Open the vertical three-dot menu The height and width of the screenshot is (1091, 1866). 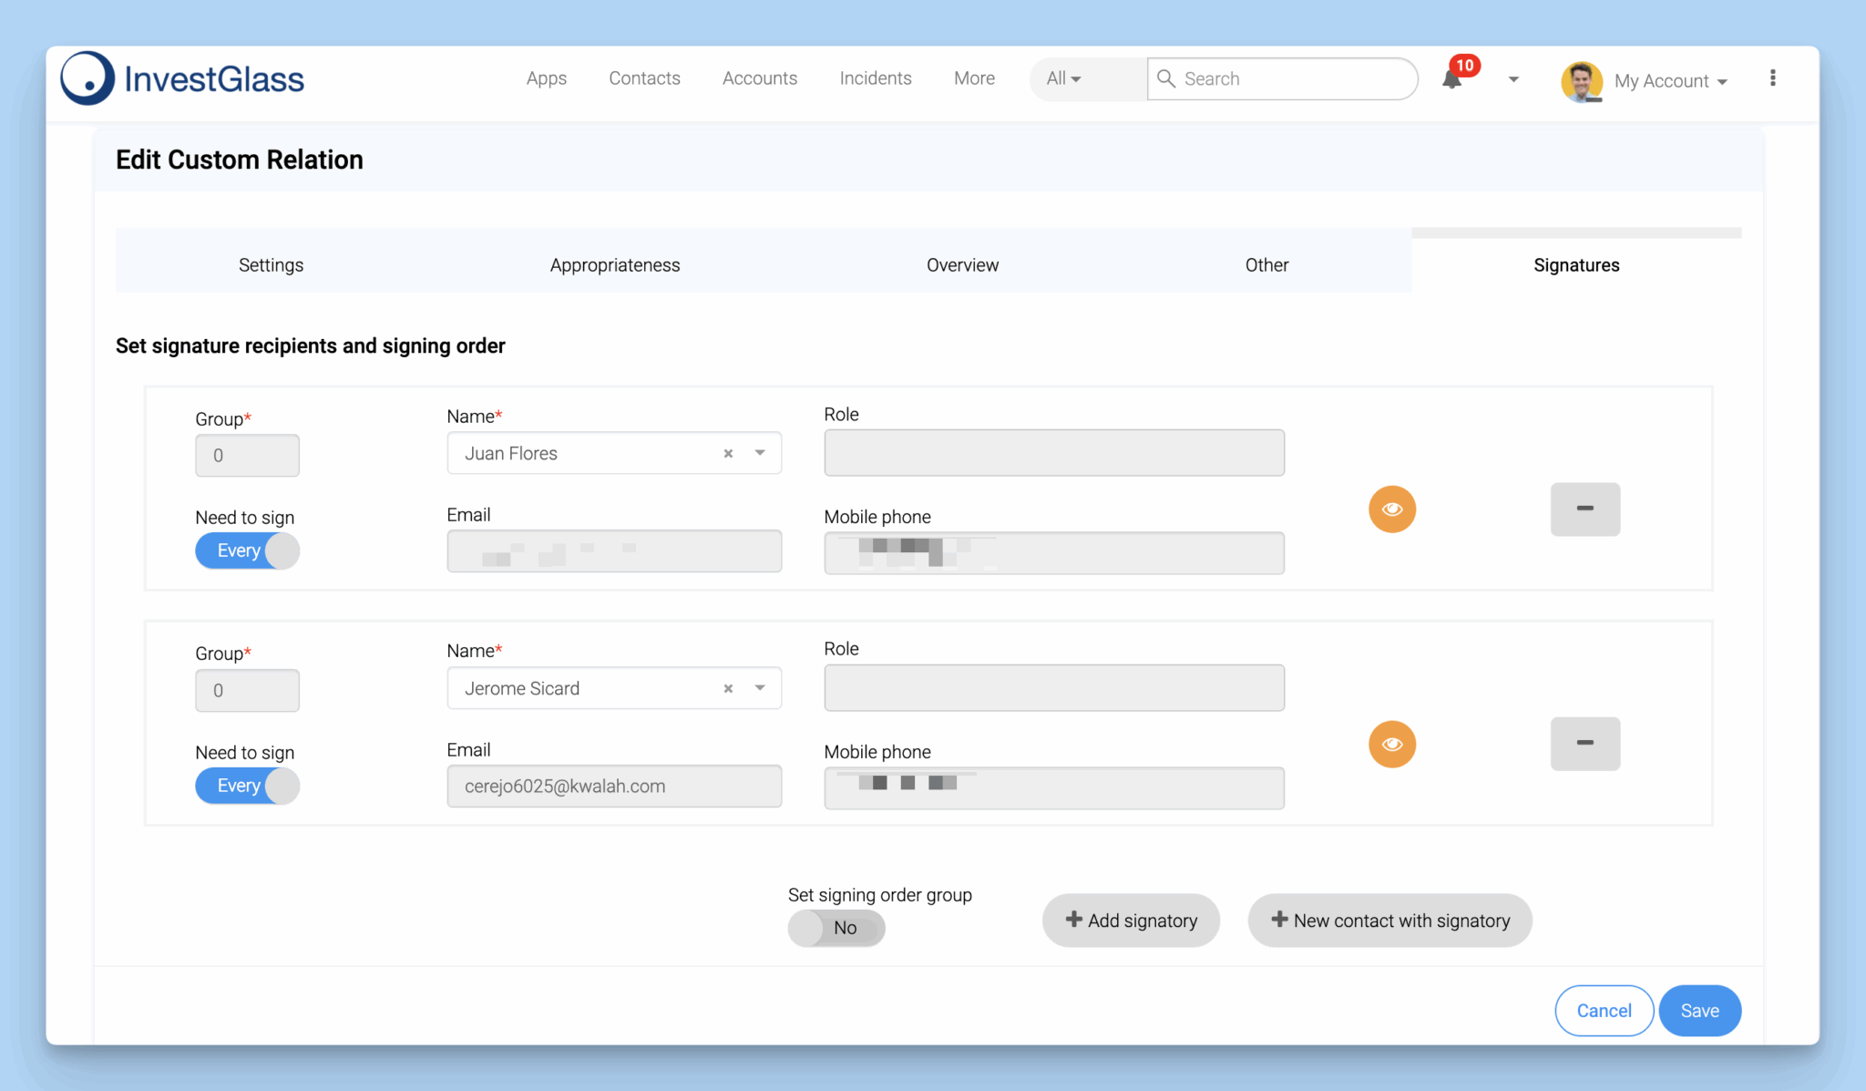1772,78
